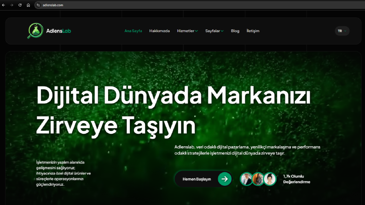Select the first reviewer avatar, man in suit
Viewport: 365px width, 205px height.
(246, 179)
